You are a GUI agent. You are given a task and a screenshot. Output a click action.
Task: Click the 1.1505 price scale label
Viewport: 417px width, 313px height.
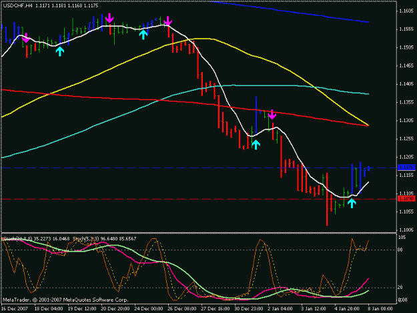(x=406, y=47)
